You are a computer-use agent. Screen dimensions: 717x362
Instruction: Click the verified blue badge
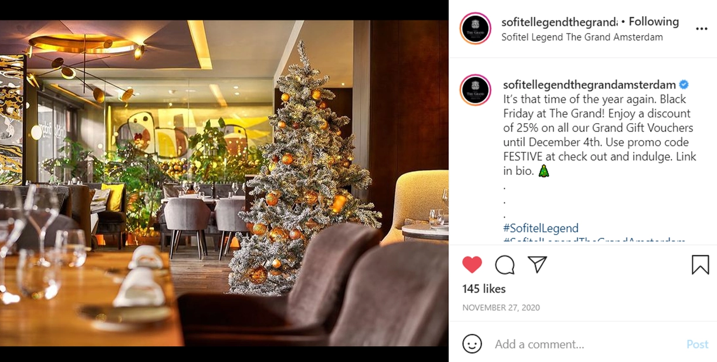pos(684,84)
